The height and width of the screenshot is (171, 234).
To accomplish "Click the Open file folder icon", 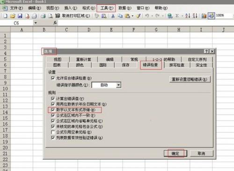I will (13, 16).
